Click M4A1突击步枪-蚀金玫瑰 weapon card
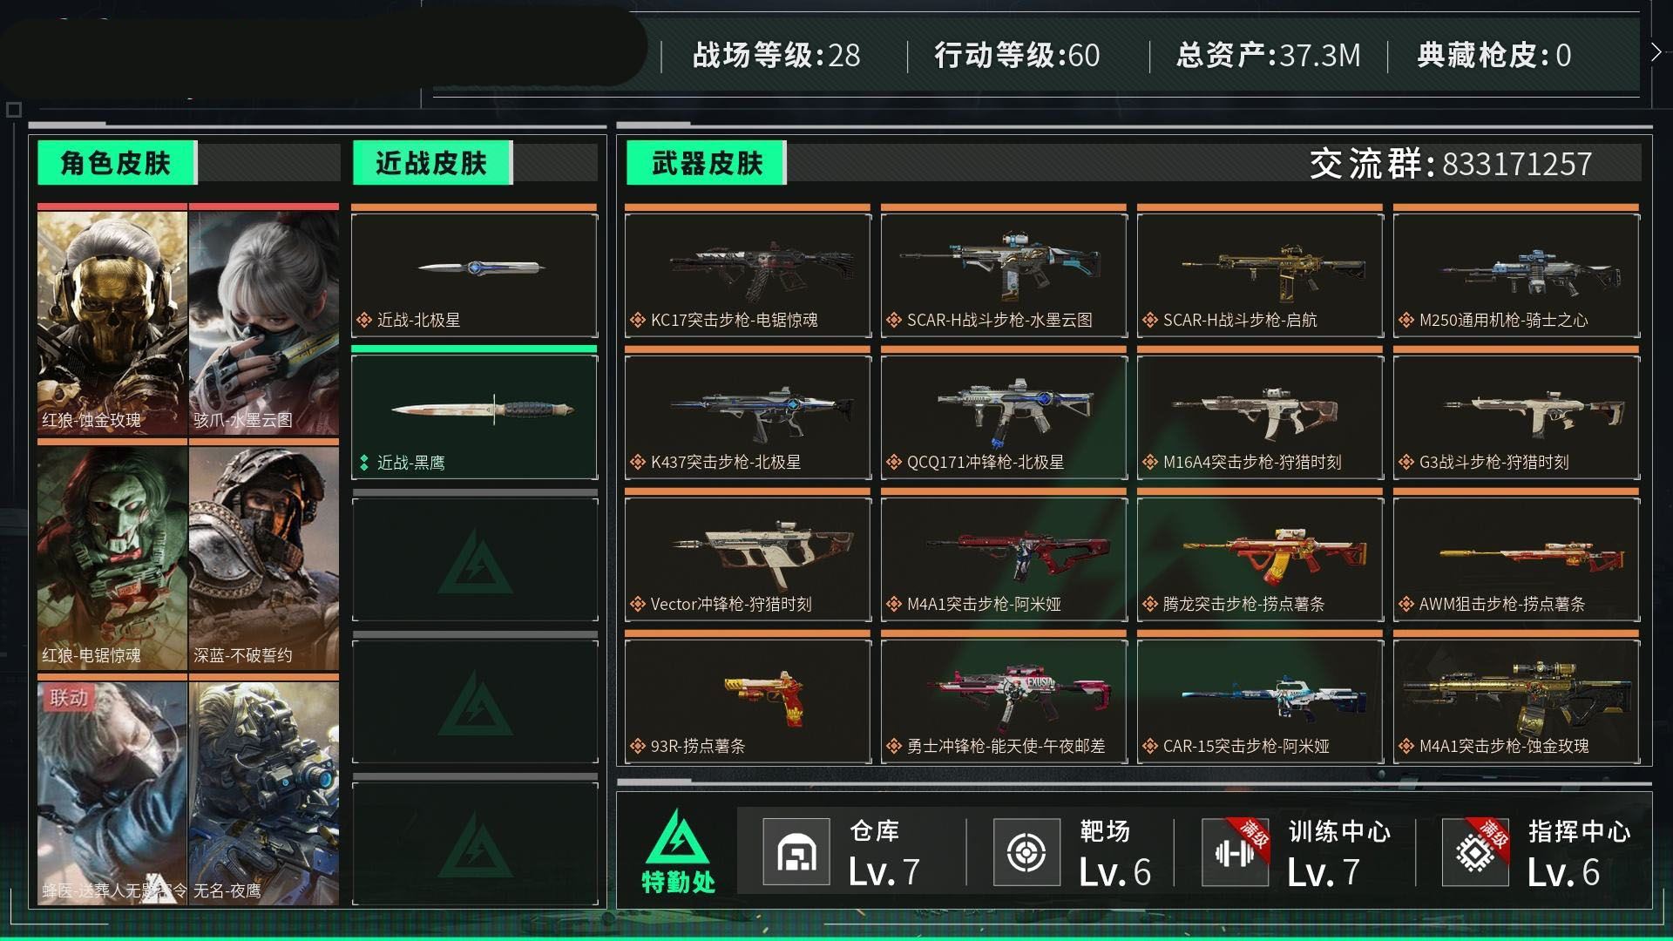1673x941 pixels. [1516, 701]
